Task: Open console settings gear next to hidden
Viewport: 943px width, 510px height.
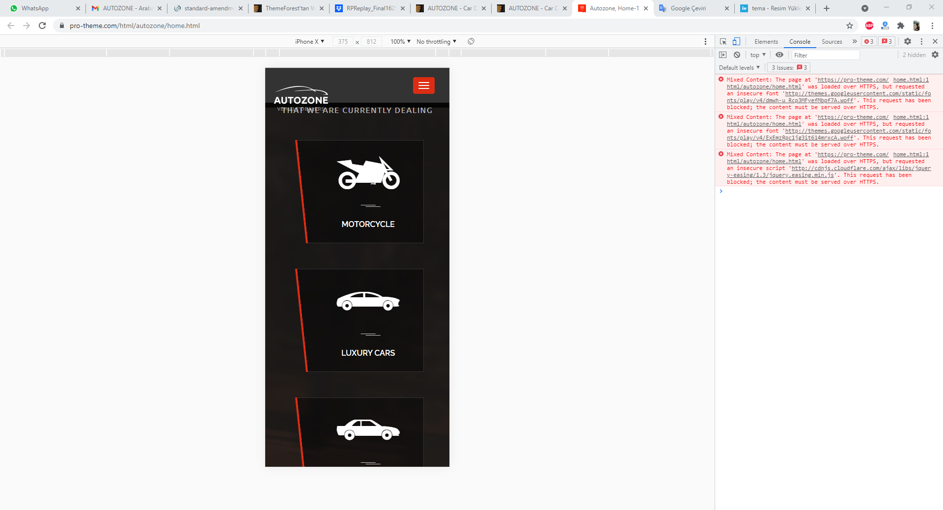Action: coord(935,55)
